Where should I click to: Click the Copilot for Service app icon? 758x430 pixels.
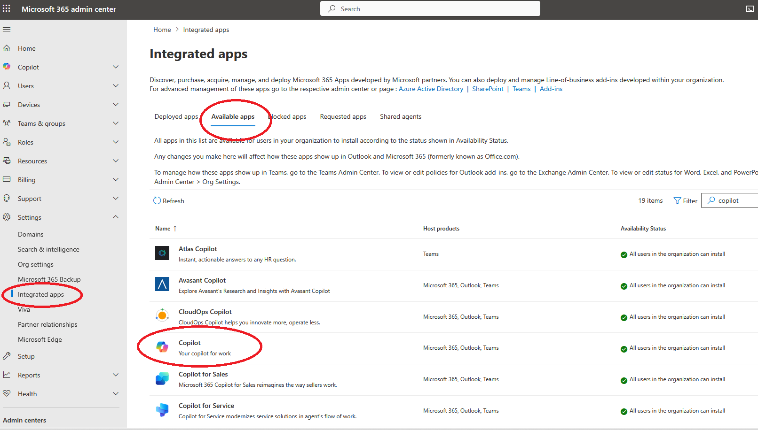pos(162,410)
